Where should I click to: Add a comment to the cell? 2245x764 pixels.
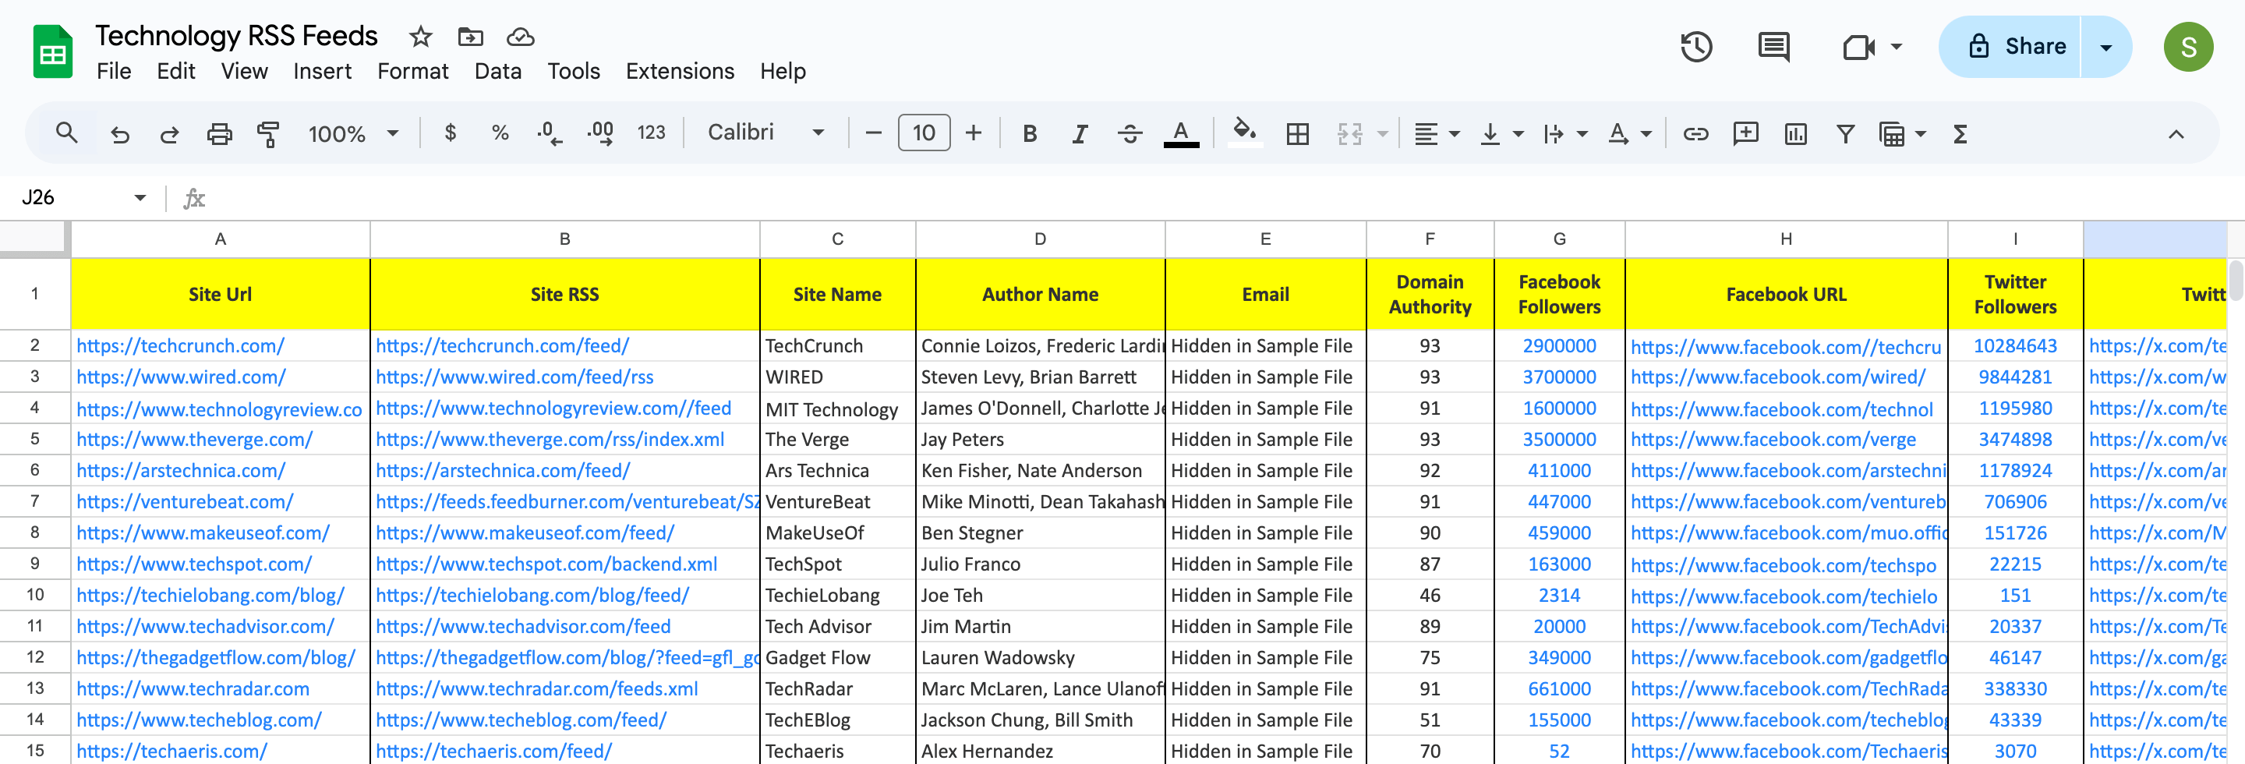(x=1745, y=133)
